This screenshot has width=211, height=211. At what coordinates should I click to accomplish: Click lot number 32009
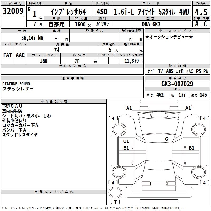[x=13, y=11]
